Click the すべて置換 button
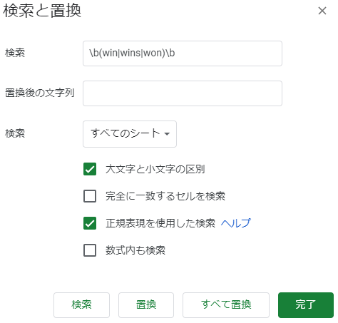 [226, 305]
